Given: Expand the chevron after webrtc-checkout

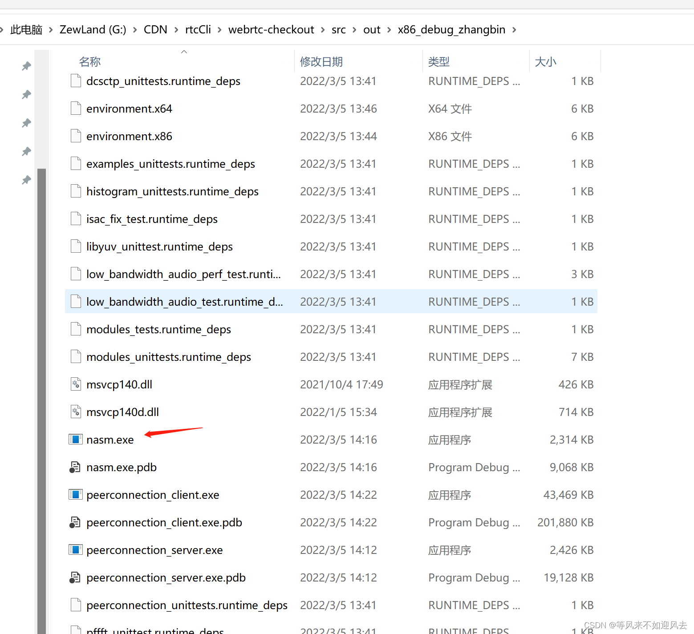Looking at the screenshot, I should [323, 30].
